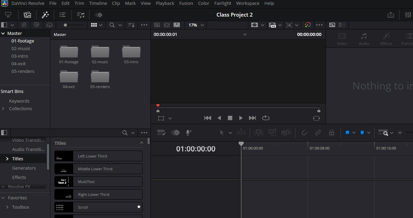Click the Quick Export icon
The image size is (413, 218).
point(390,15)
